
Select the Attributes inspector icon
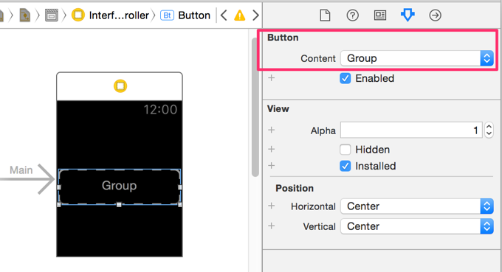click(408, 15)
